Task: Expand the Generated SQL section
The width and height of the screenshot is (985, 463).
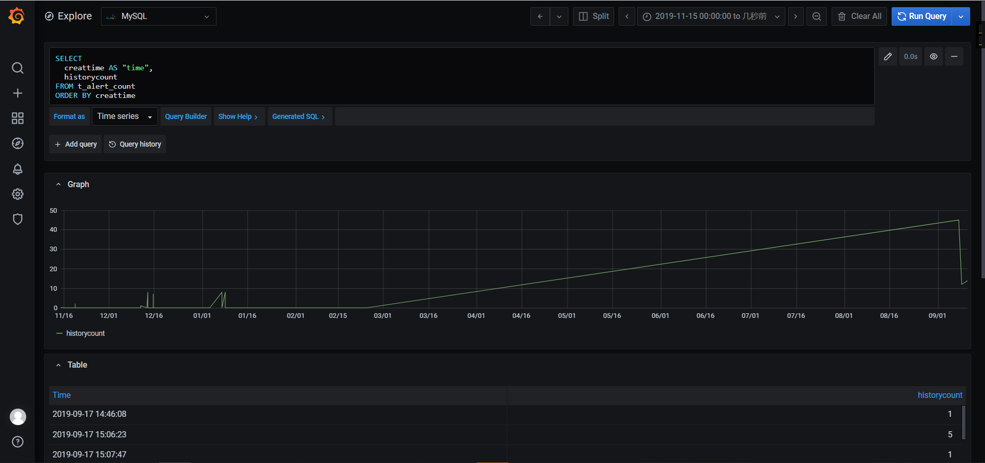Action: (x=299, y=116)
